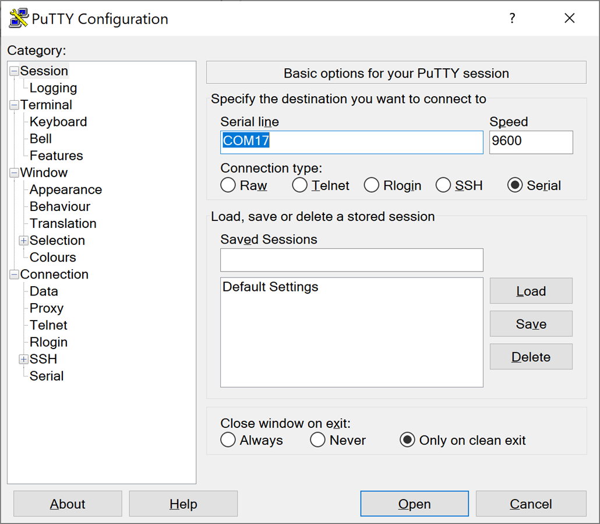Screen dimensions: 600x524
Task: Select Default Settings in sessions list
Action: point(270,287)
